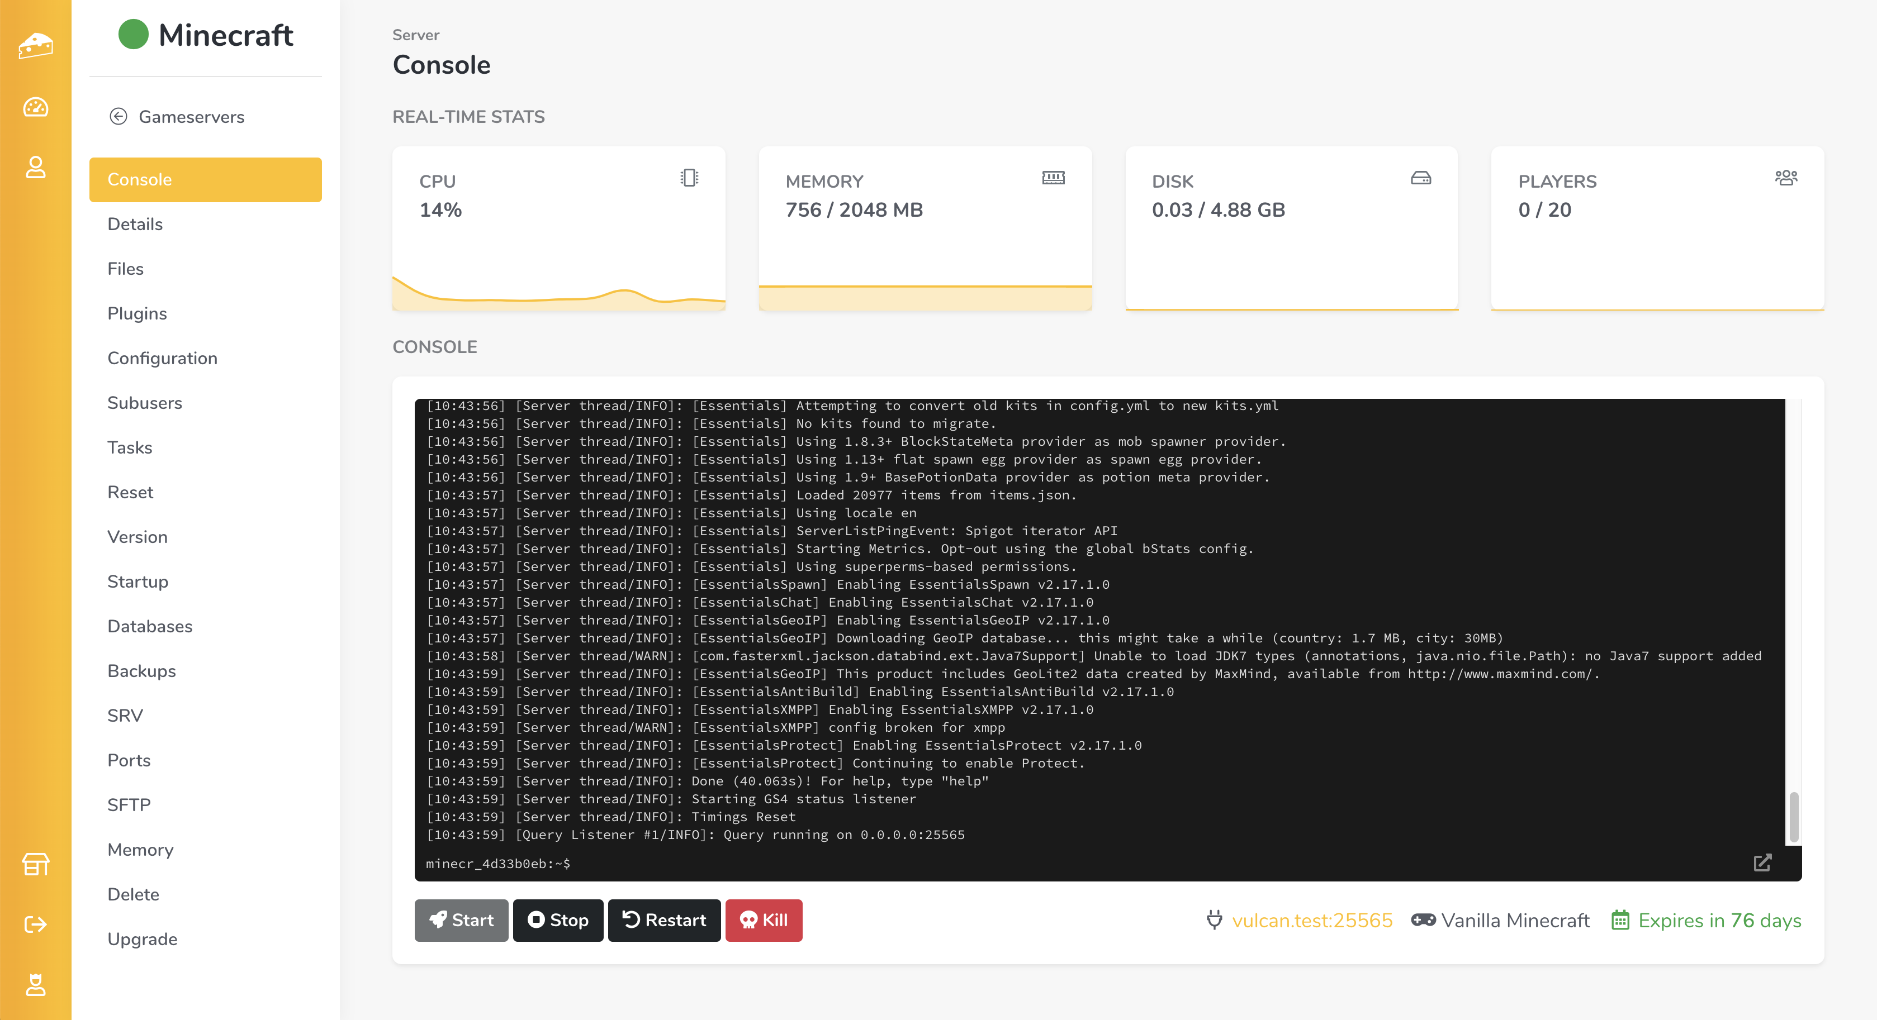Restart the Minecraft server
This screenshot has height=1020, width=1877.
pyautogui.click(x=664, y=920)
